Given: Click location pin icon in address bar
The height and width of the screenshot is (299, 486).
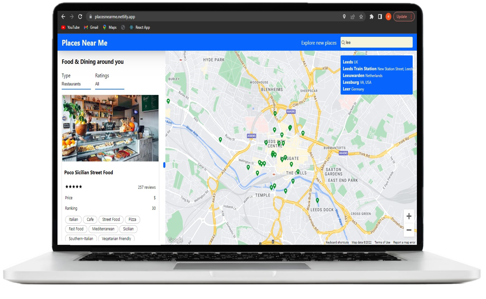Looking at the screenshot, I should pyautogui.click(x=344, y=17).
